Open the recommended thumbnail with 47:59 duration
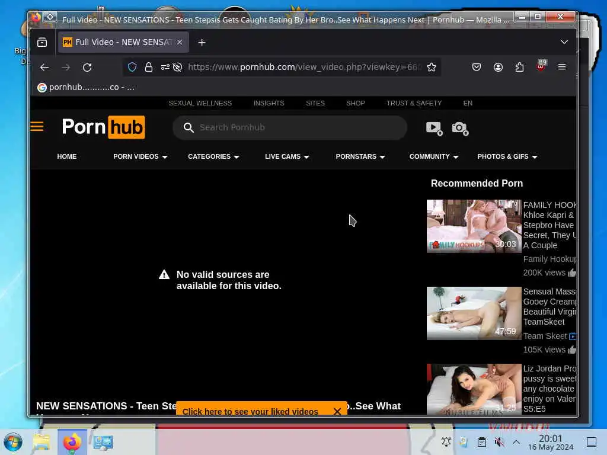Screen dimensions: 607x455 [474, 313]
